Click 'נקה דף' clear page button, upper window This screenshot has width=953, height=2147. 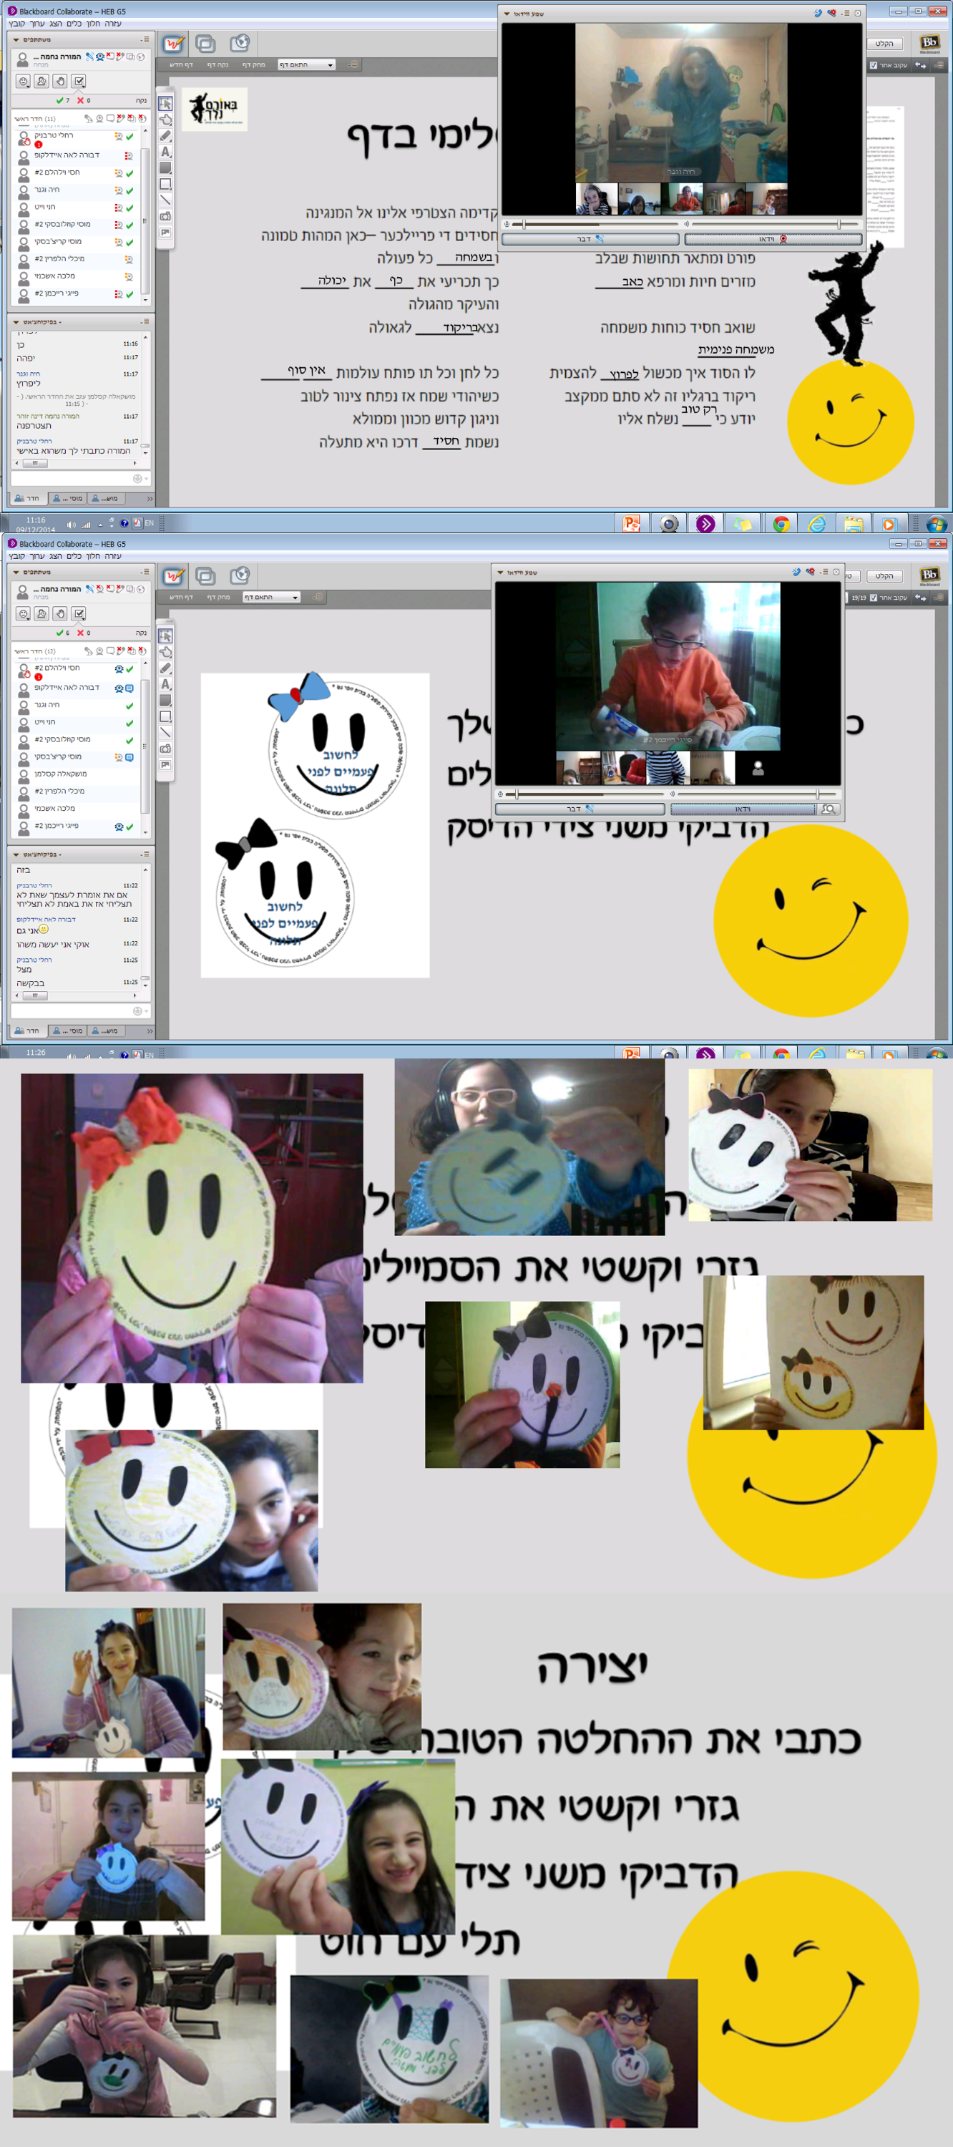pos(218,65)
